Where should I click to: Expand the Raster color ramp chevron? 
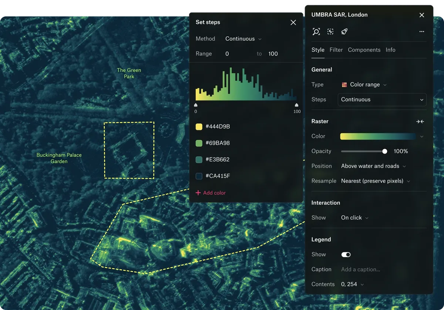click(422, 137)
